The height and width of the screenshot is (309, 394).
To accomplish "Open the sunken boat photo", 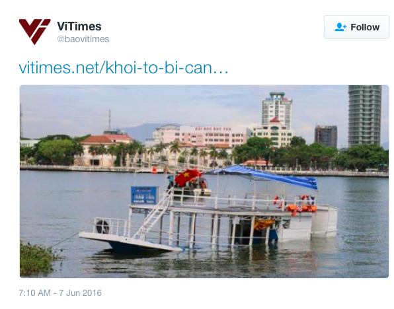I will tap(204, 181).
